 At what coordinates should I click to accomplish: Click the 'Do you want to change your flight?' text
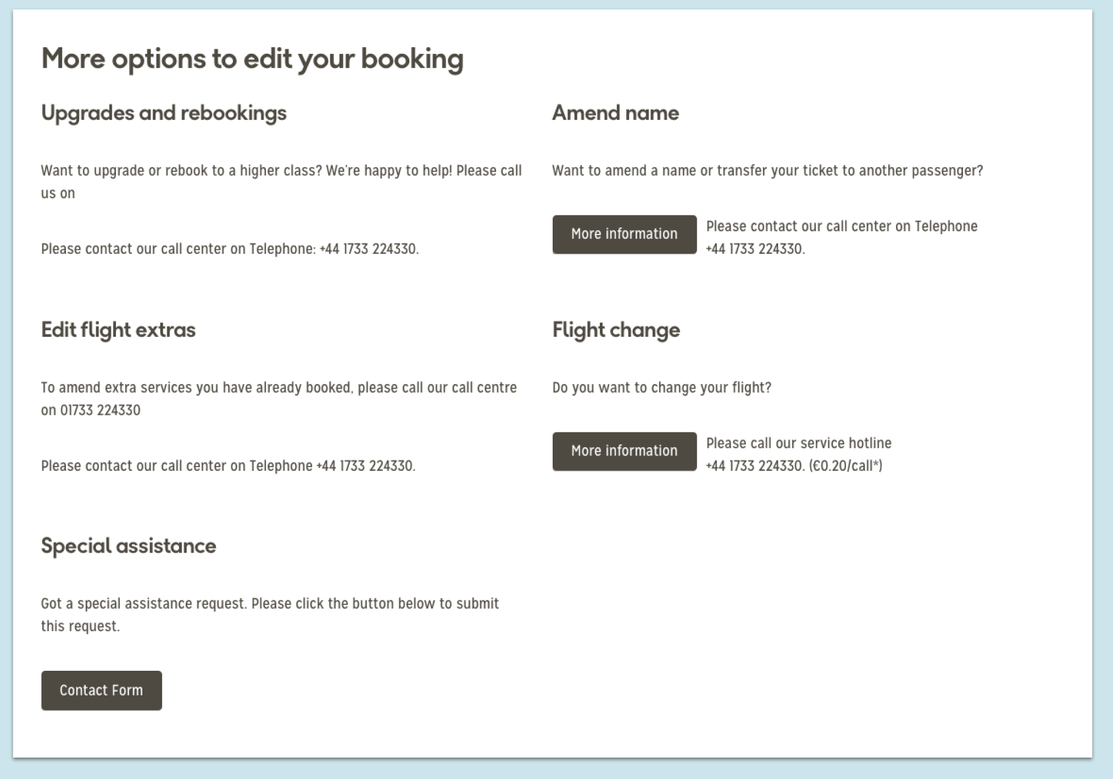661,388
